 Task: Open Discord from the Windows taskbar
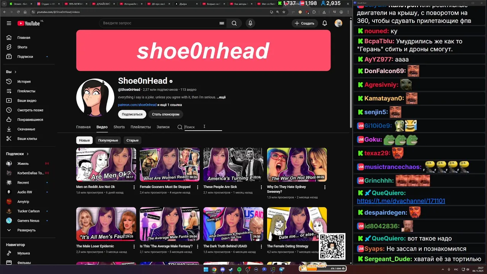tap(223, 269)
